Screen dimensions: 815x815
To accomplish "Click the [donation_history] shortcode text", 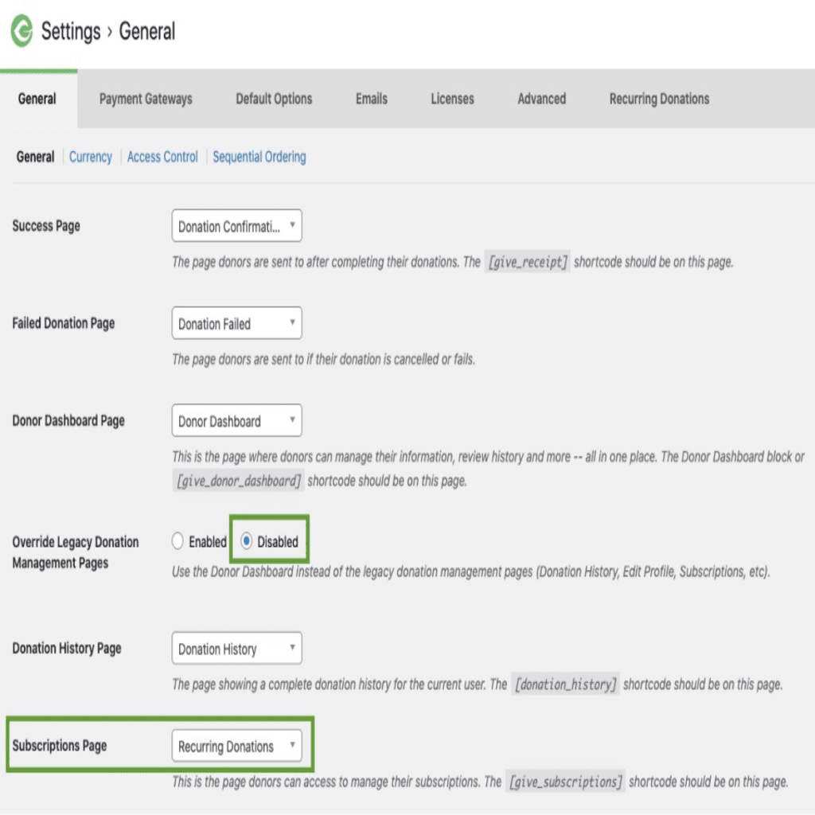I will point(565,684).
